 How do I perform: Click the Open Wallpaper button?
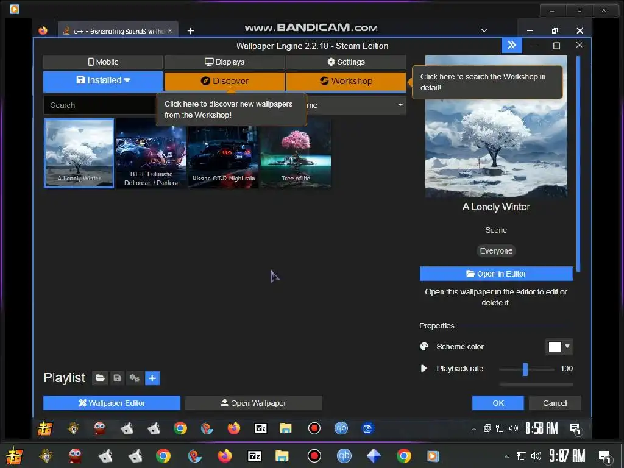coord(253,403)
